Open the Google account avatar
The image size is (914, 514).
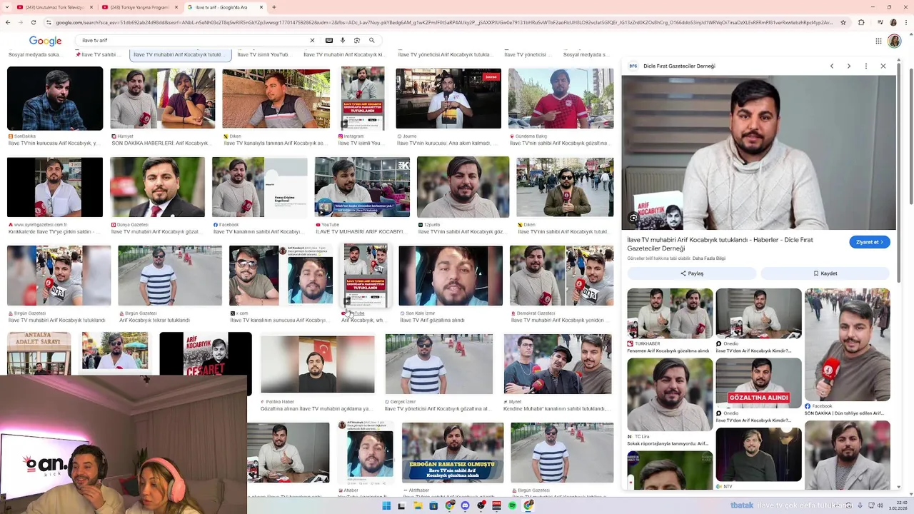[894, 41]
